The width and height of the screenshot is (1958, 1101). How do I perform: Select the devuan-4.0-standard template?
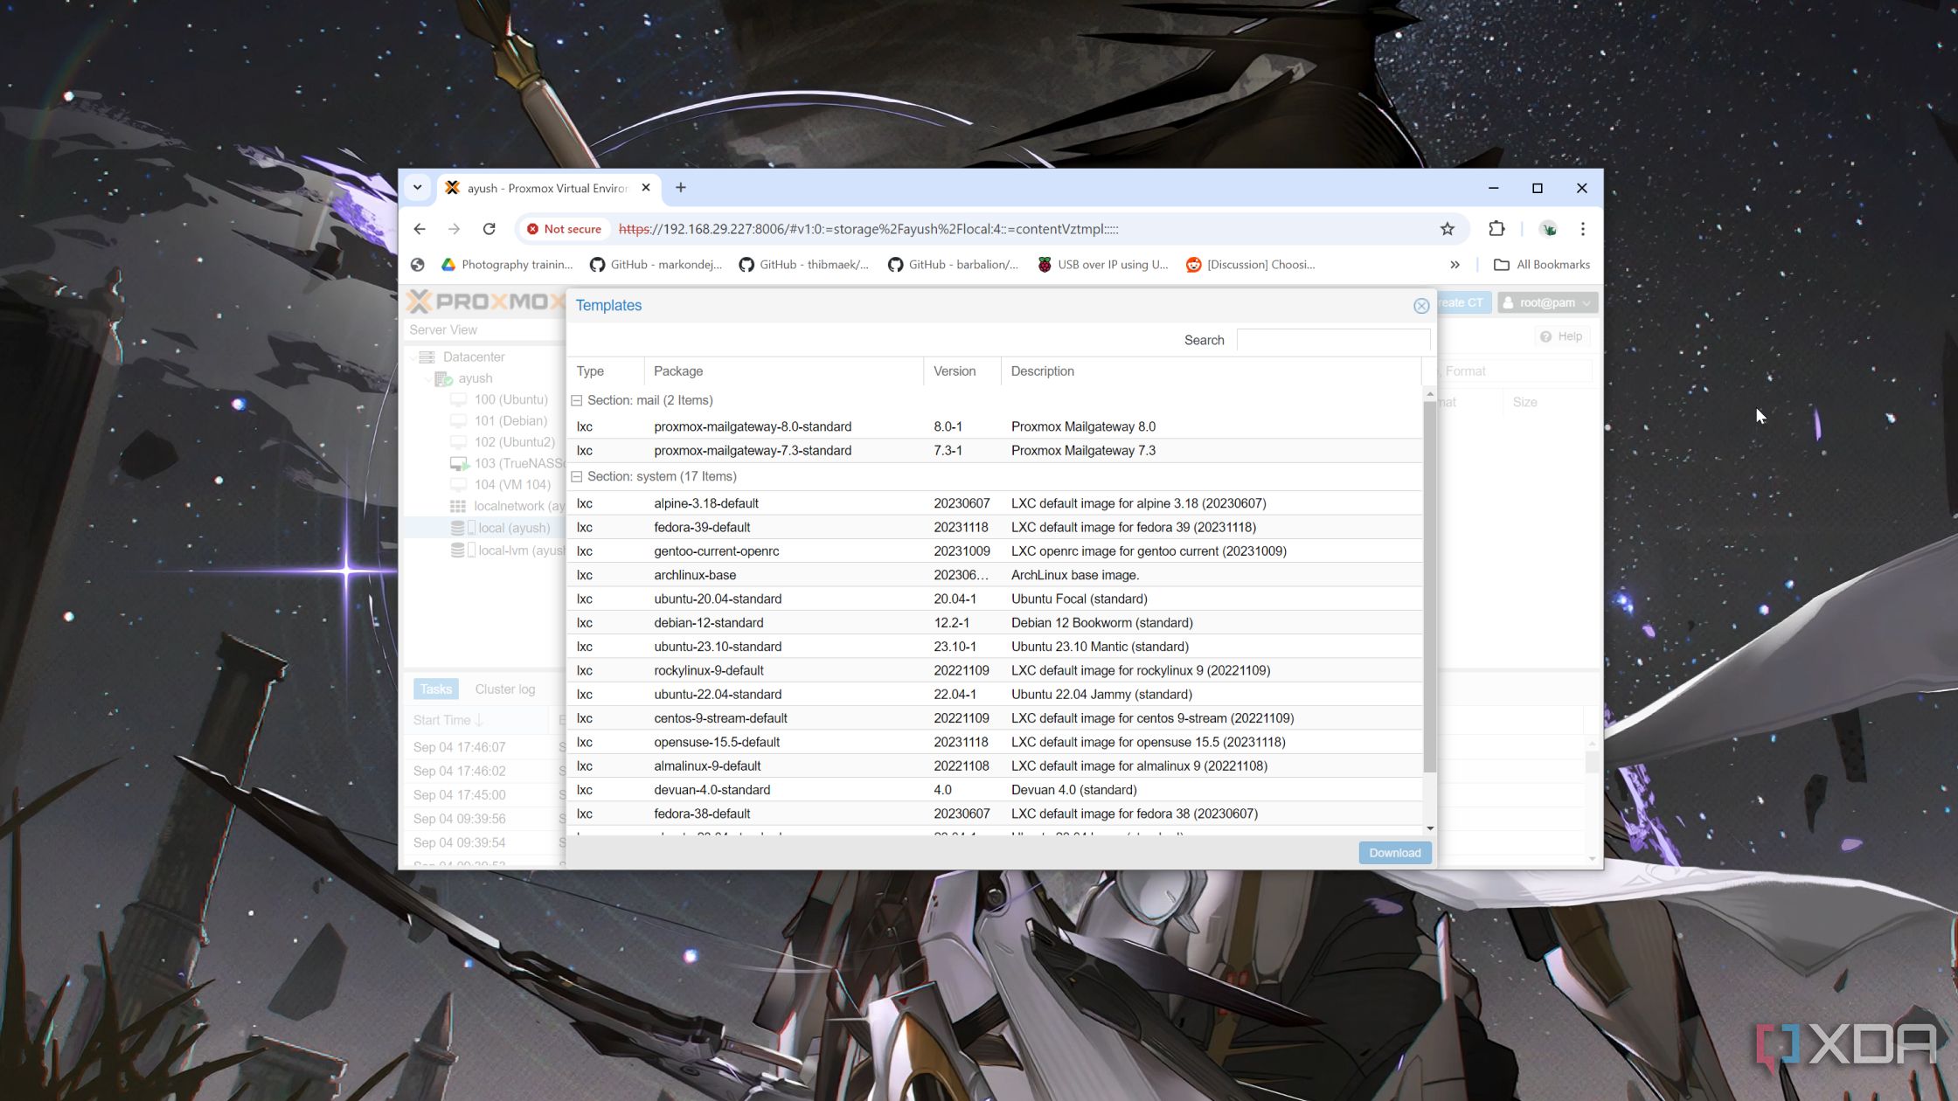tap(995, 790)
